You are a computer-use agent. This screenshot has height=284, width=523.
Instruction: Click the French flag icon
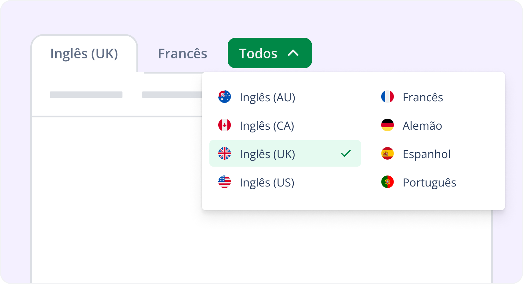pos(388,97)
